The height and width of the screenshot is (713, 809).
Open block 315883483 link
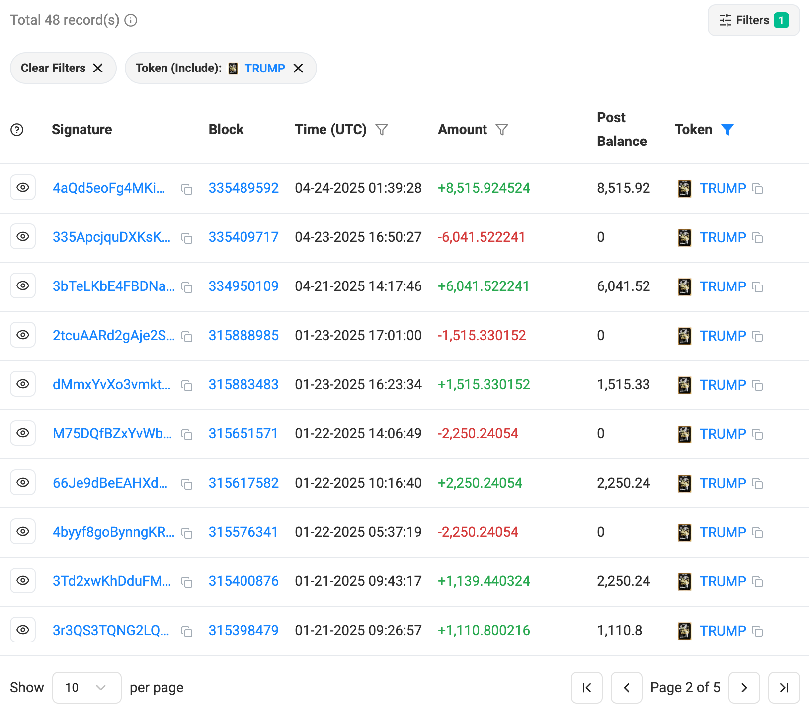243,385
